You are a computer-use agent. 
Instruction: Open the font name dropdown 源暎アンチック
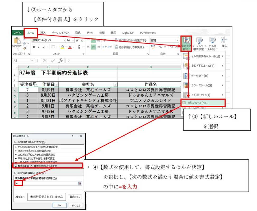(x=48, y=40)
